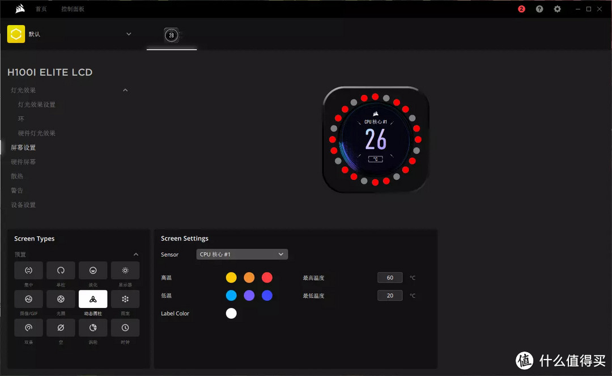This screenshot has height=376, width=612.
Task: Click the 预置 section label
Action: click(20, 255)
